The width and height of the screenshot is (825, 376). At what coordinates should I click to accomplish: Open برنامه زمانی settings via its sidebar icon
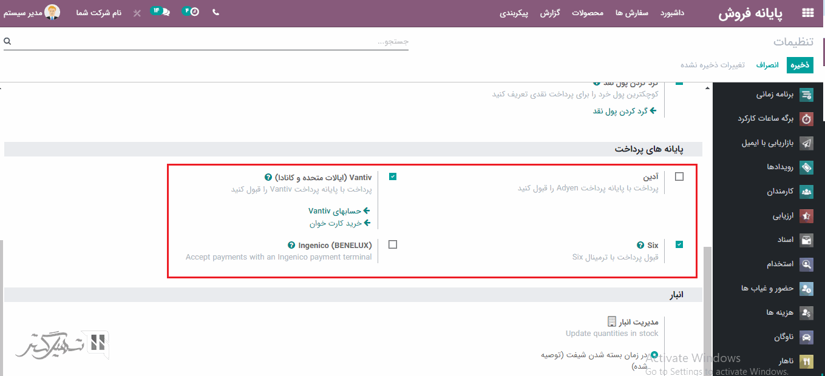(806, 95)
